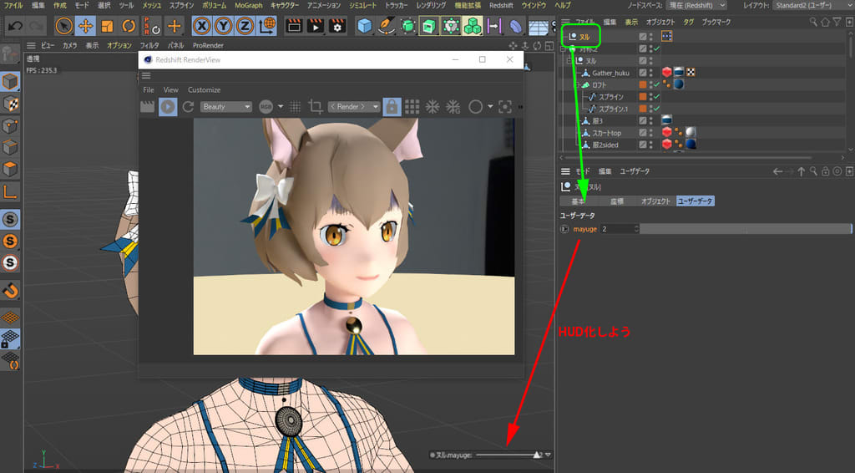
Task: Toggle the RenderView camera lock icon
Action: click(x=392, y=107)
